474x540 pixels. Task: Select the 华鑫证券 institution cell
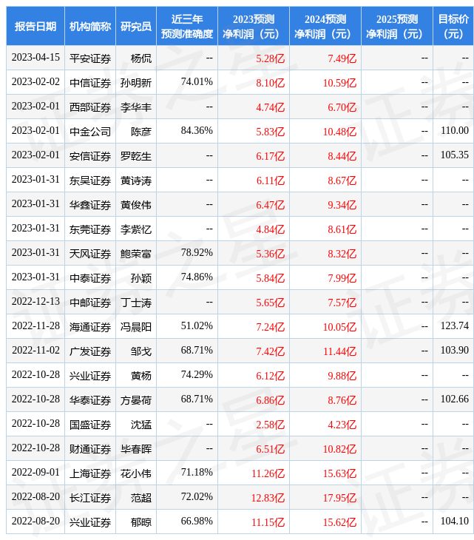point(90,205)
